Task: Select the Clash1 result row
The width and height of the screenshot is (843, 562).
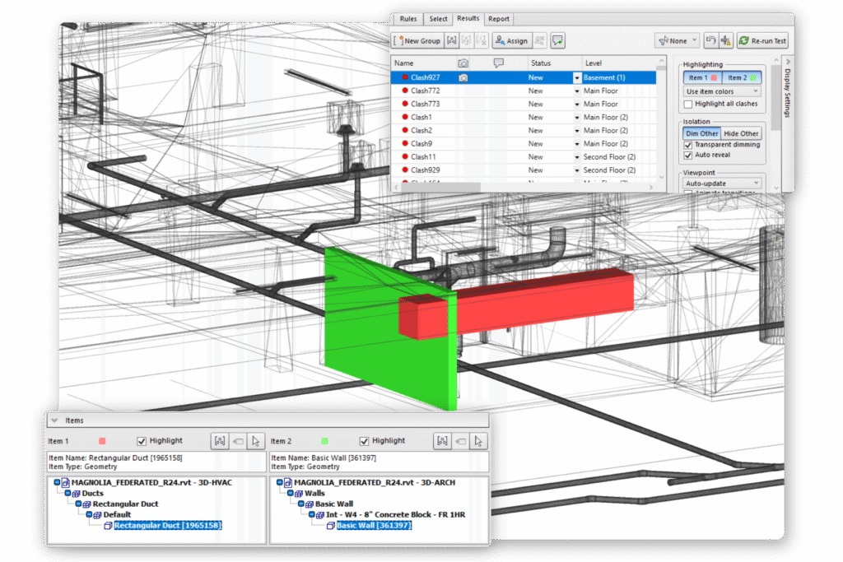Action: [x=524, y=117]
